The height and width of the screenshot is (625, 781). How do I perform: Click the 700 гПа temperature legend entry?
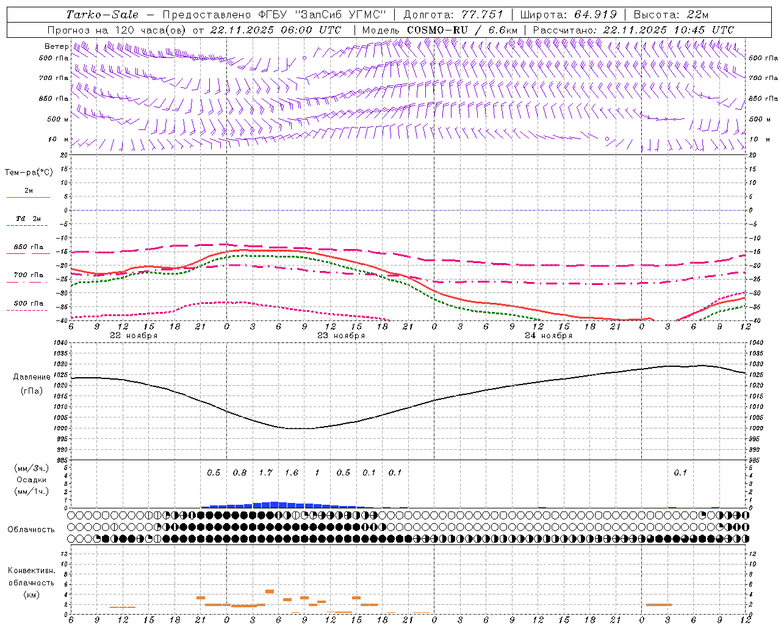(x=28, y=275)
